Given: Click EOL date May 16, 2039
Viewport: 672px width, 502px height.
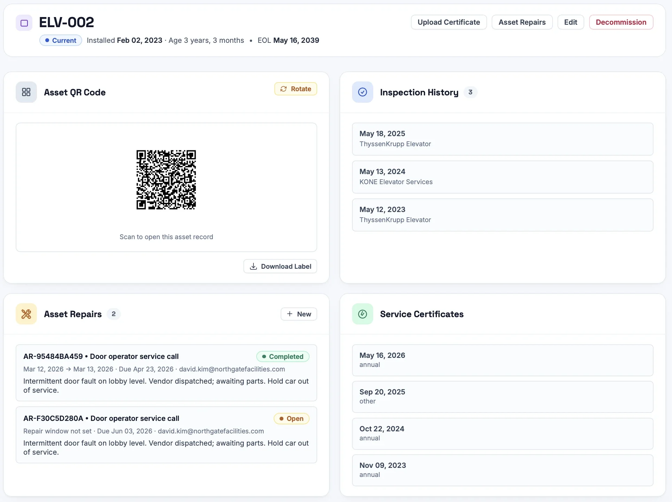Looking at the screenshot, I should (x=296, y=40).
